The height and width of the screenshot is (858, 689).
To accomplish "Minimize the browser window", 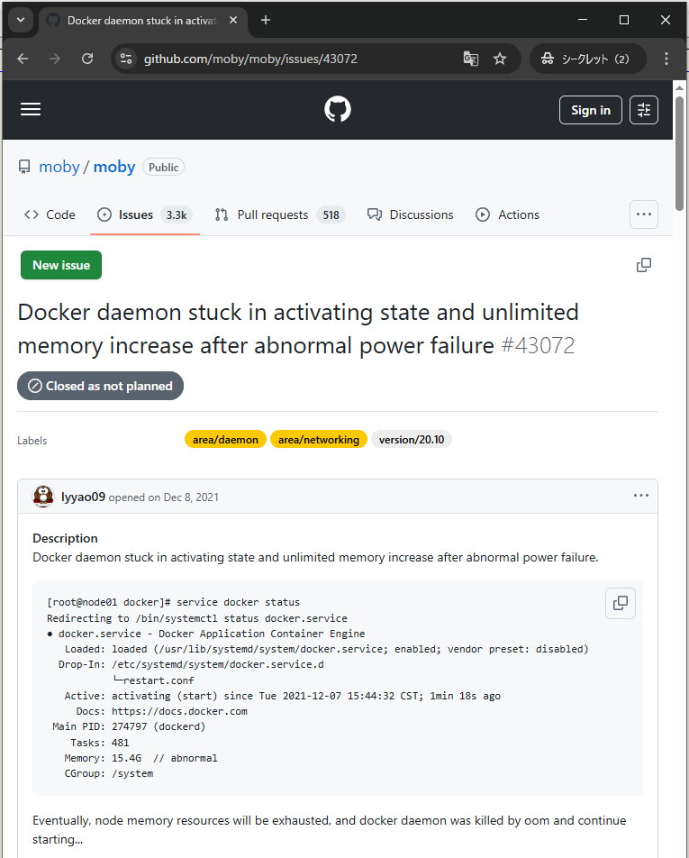I will [583, 20].
